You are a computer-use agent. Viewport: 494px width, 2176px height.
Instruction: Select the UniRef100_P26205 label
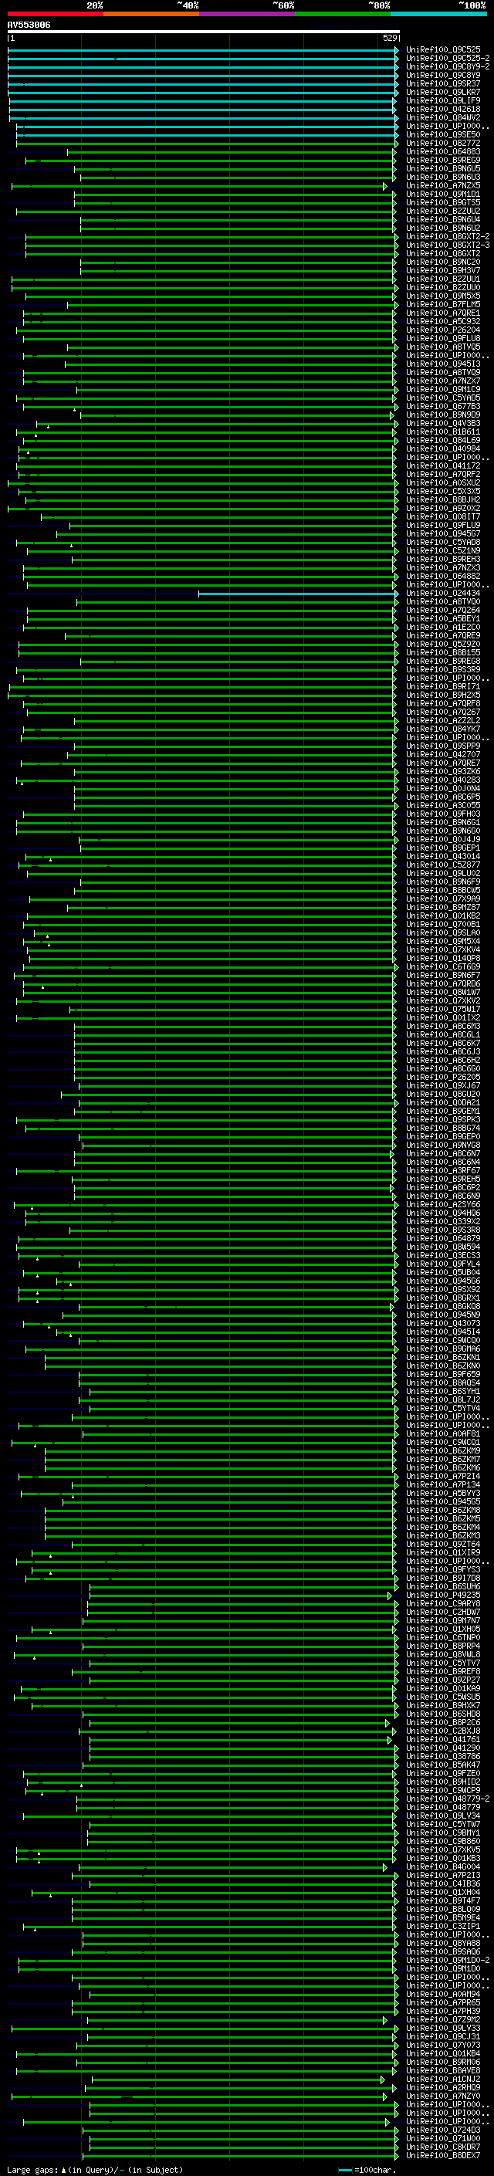pyautogui.click(x=443, y=1077)
